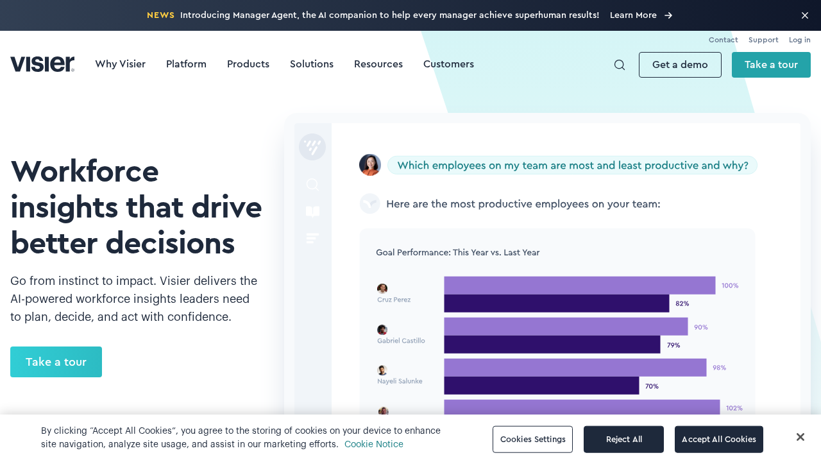Expand the Platform navigation menu
The height and width of the screenshot is (462, 821).
click(x=186, y=64)
